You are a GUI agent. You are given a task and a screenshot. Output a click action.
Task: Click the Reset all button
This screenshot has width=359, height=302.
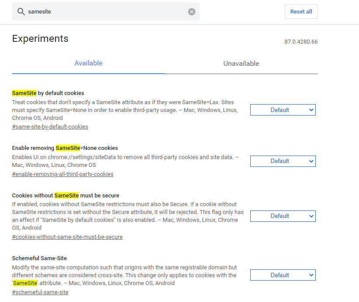(x=301, y=12)
